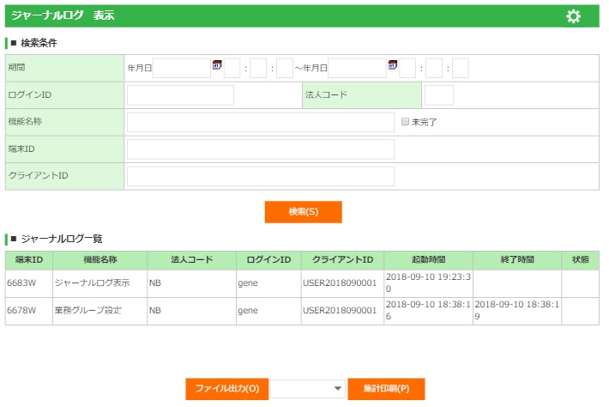Open the end date calendar picker icon

point(393,65)
